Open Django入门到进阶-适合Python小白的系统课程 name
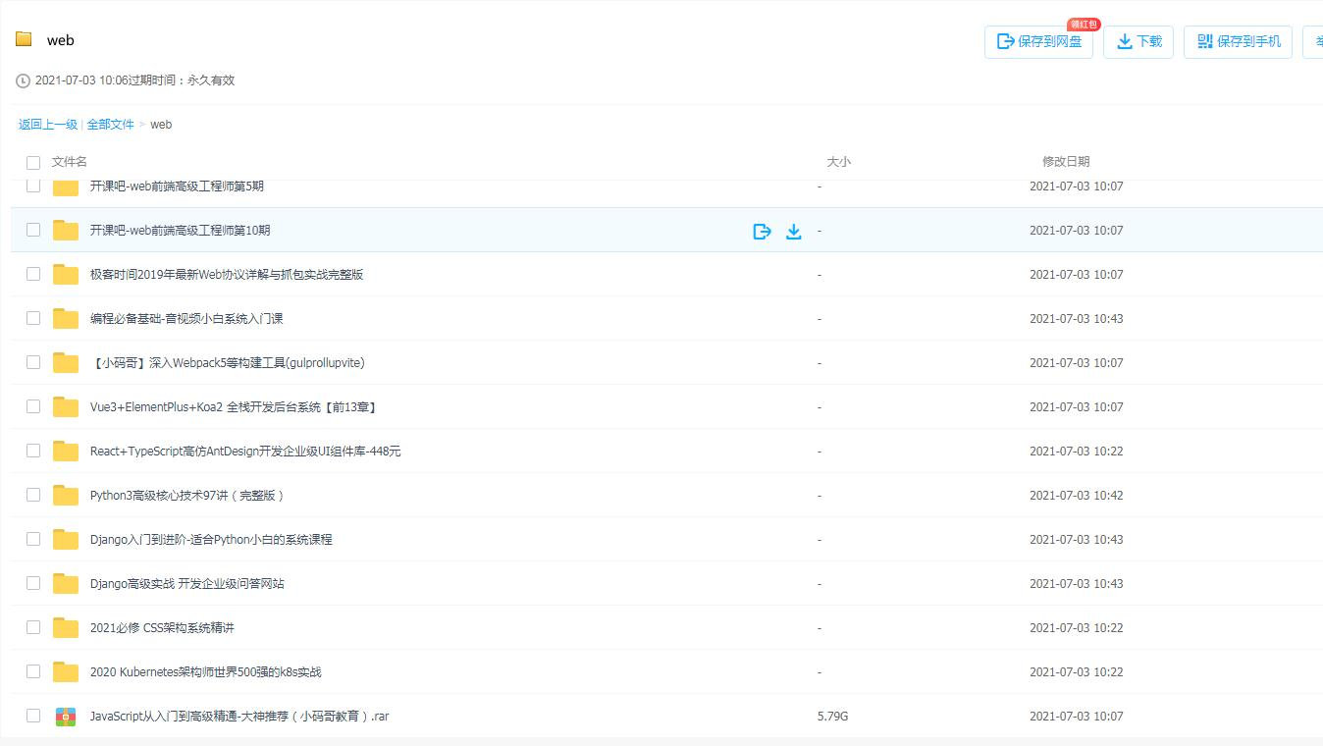The height and width of the screenshot is (746, 1323). 211,540
